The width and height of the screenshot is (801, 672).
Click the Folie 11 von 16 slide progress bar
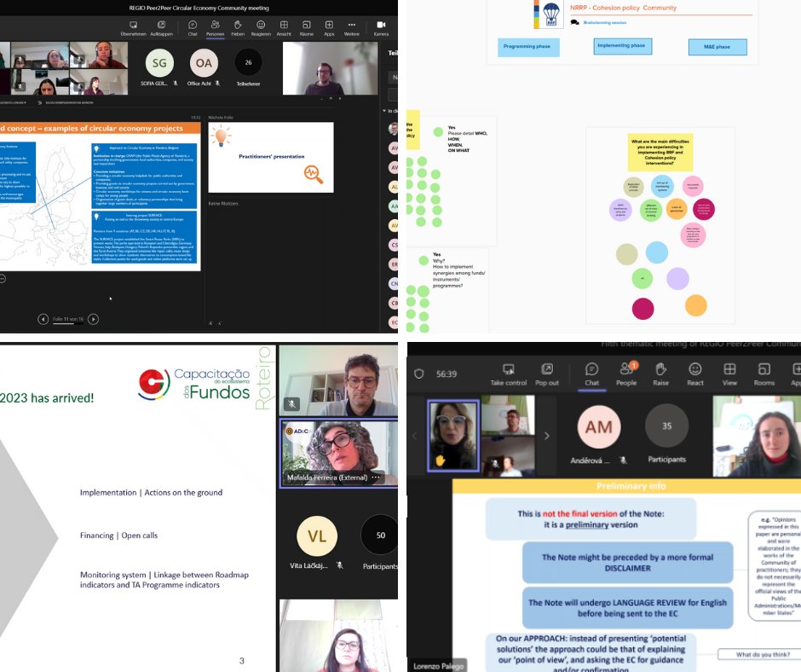coord(68,324)
